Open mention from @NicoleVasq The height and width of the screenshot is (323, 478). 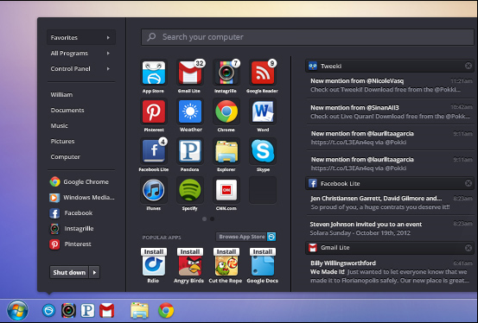(x=391, y=85)
